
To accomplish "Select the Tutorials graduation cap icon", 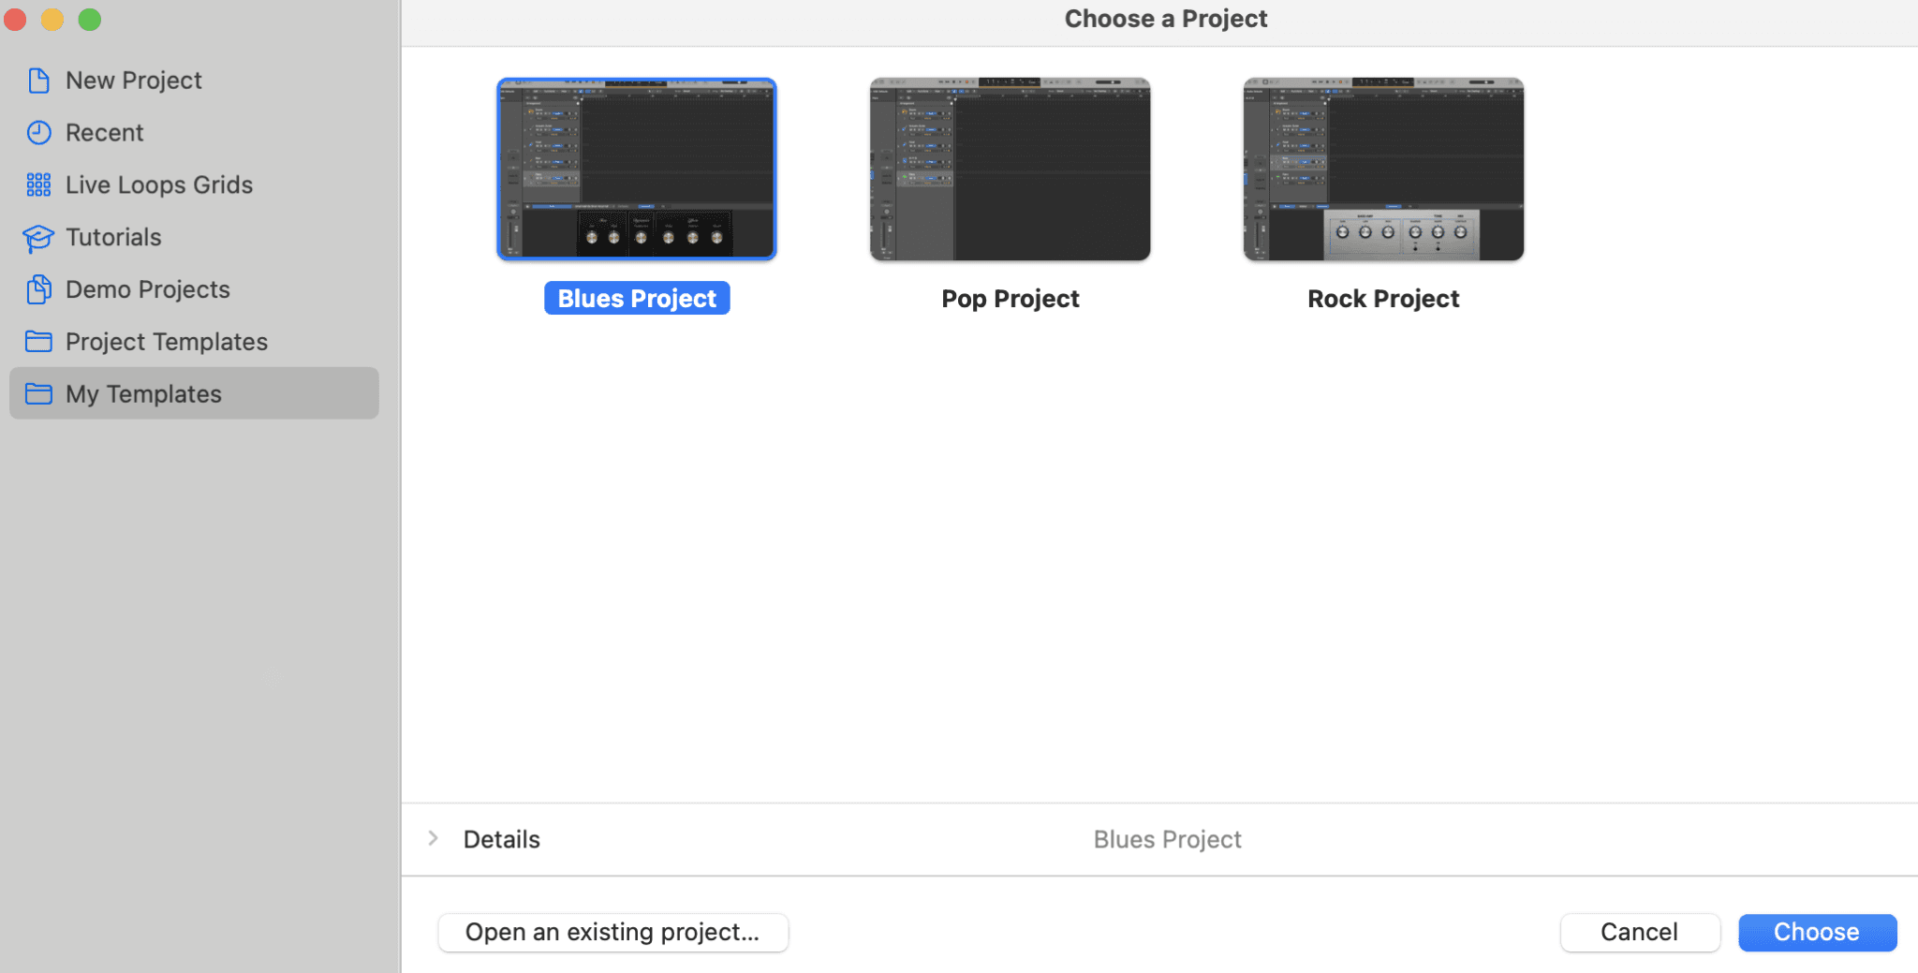I will 38,237.
